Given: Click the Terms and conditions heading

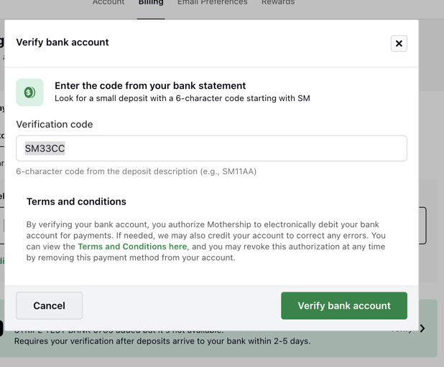Looking at the screenshot, I should point(76,201).
